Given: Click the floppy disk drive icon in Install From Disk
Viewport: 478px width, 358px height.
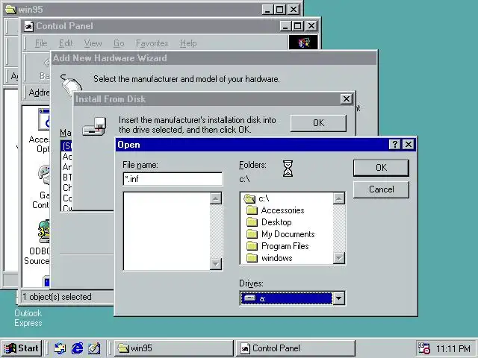Looking at the screenshot, I should (95, 126).
